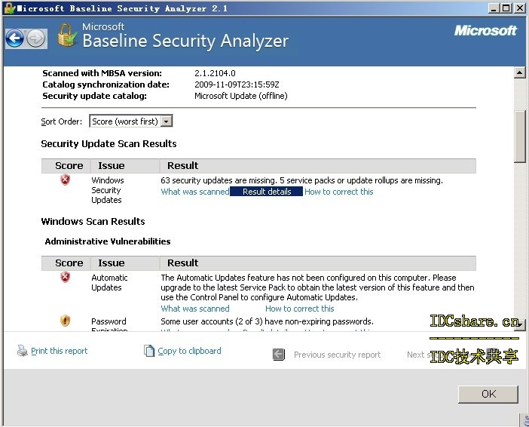Image resolution: width=529 pixels, height=427 pixels.
Task: Click the Automatic Updates issue text
Action: tap(109, 282)
